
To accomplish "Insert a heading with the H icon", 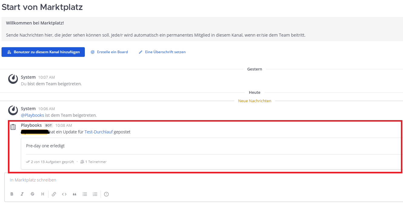I will pos(43,194).
